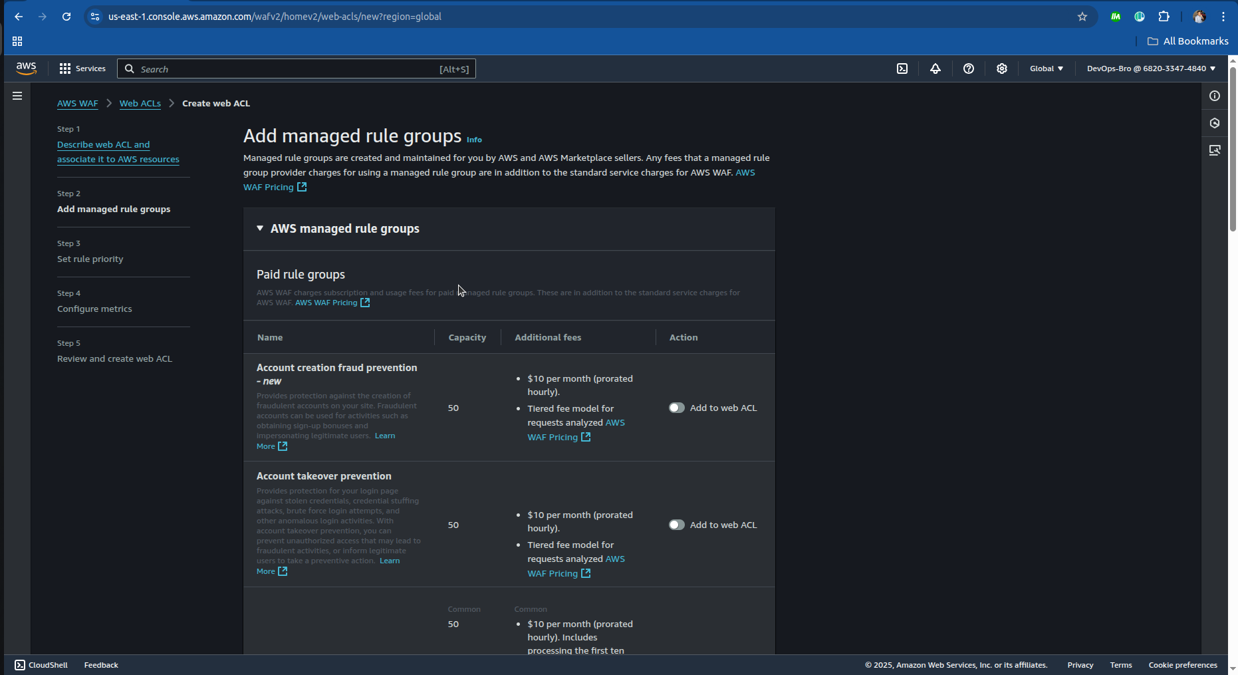
Task: Select Step 4 Configure metrics
Action: click(94, 309)
